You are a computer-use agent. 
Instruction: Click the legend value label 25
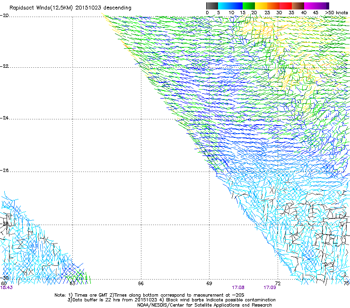click(x=267, y=13)
